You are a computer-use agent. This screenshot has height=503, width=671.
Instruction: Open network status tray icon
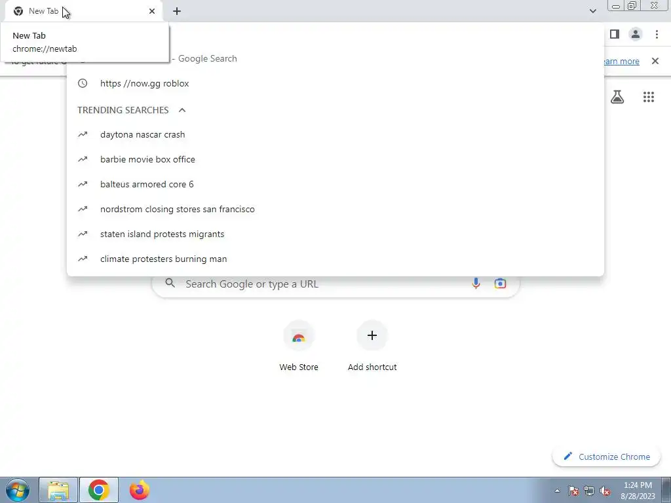(x=589, y=491)
